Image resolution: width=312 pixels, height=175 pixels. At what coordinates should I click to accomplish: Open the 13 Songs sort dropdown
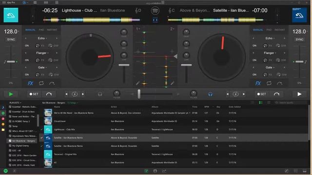click(73, 103)
